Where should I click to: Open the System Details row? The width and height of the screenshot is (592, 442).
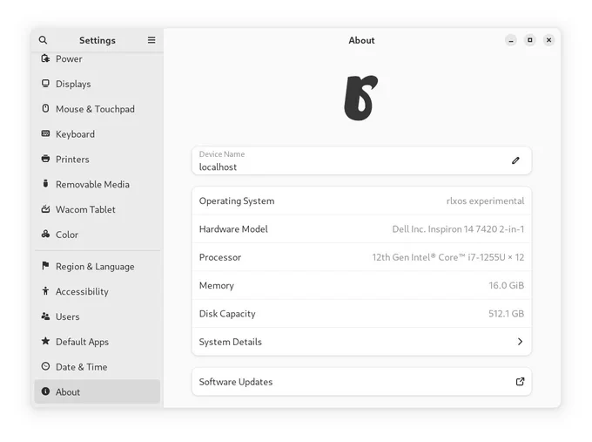(x=361, y=342)
